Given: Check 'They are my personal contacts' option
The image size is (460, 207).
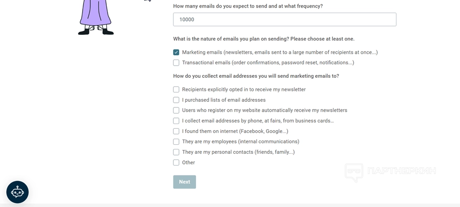Looking at the screenshot, I should 176,152.
